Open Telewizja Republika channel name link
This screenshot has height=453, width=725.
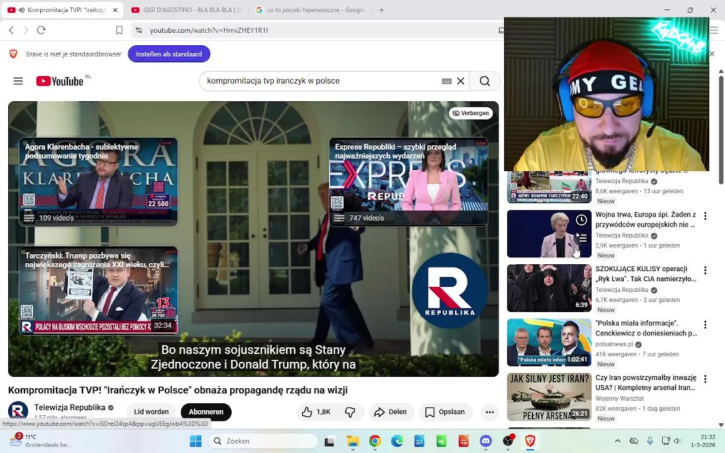coord(70,407)
